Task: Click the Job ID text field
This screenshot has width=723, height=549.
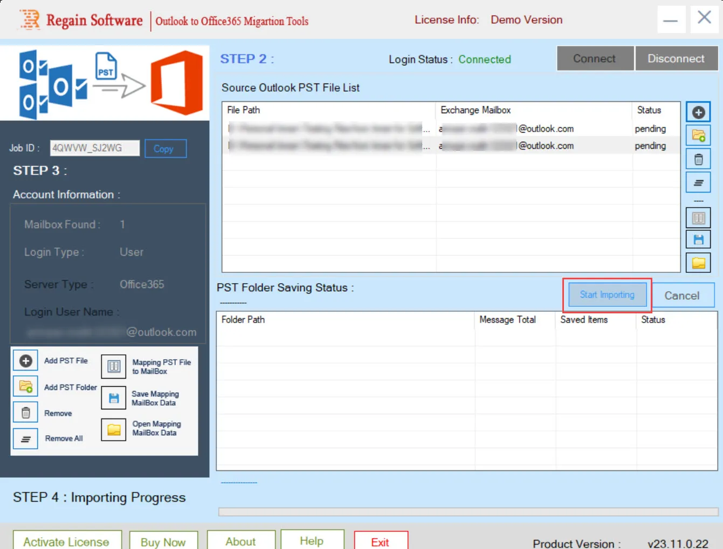Action: click(x=95, y=148)
